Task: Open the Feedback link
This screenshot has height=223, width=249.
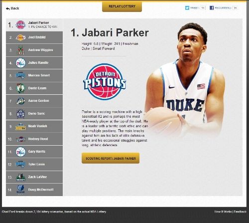Action: (x=240, y=212)
